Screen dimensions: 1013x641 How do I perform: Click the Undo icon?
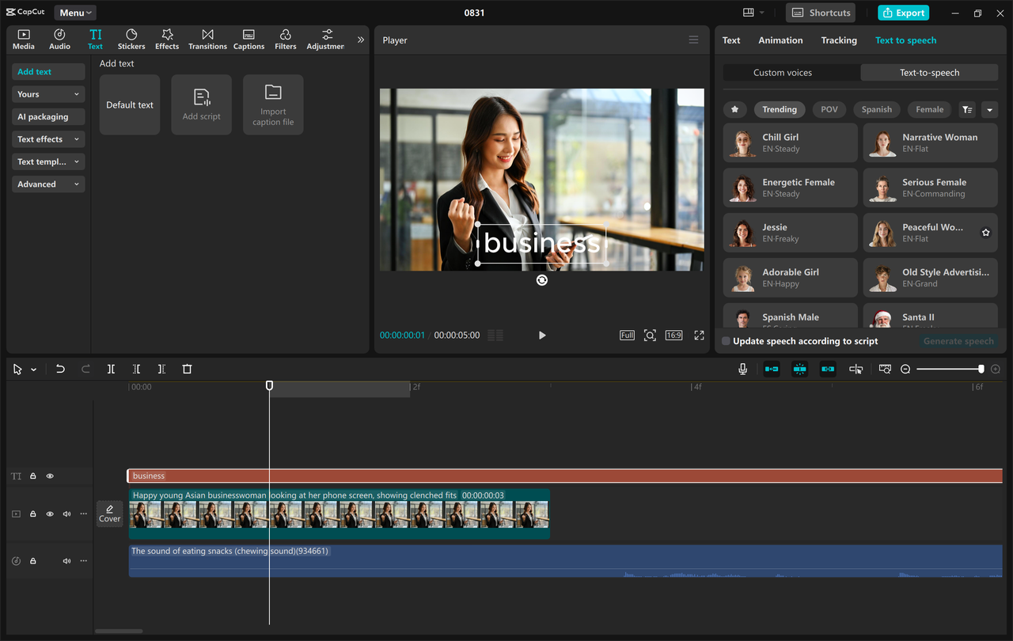(61, 369)
